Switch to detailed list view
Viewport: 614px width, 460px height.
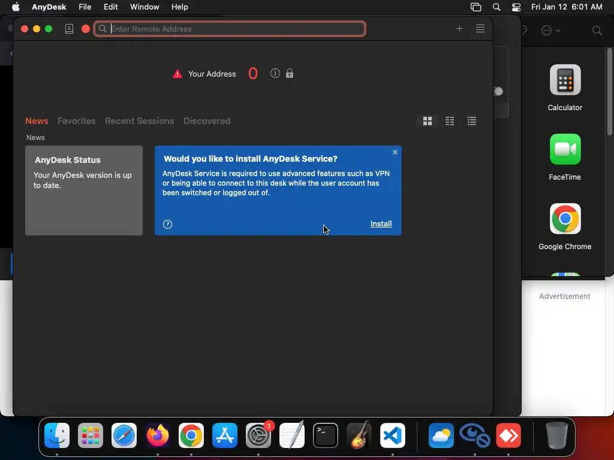pos(471,121)
